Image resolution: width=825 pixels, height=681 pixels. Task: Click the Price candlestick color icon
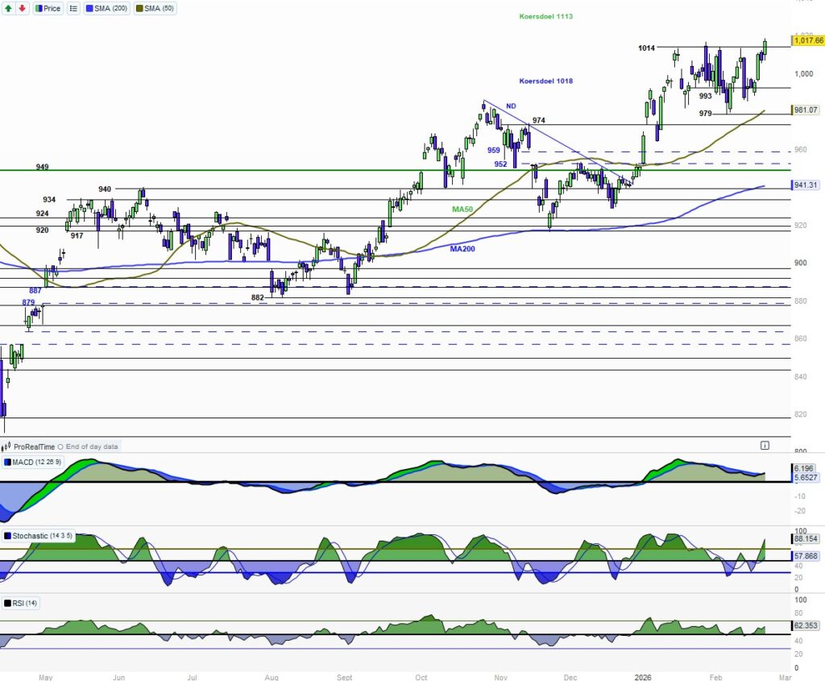tap(39, 8)
